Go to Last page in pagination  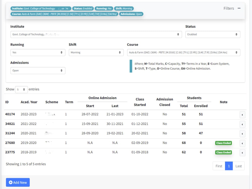238,166
